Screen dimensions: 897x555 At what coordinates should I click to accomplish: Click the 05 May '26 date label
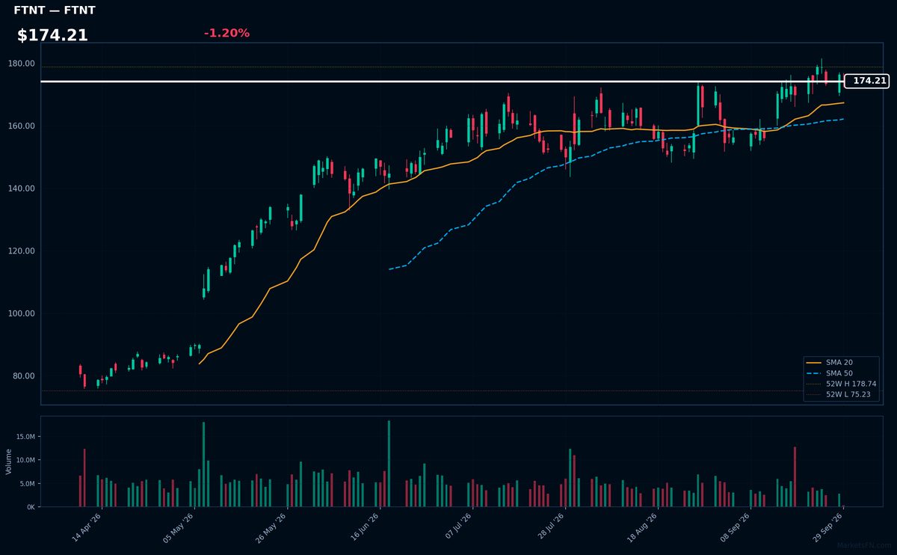(x=179, y=527)
